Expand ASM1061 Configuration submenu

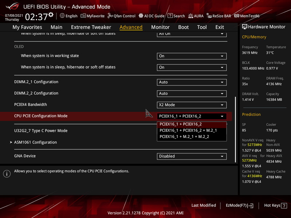pos(35,142)
